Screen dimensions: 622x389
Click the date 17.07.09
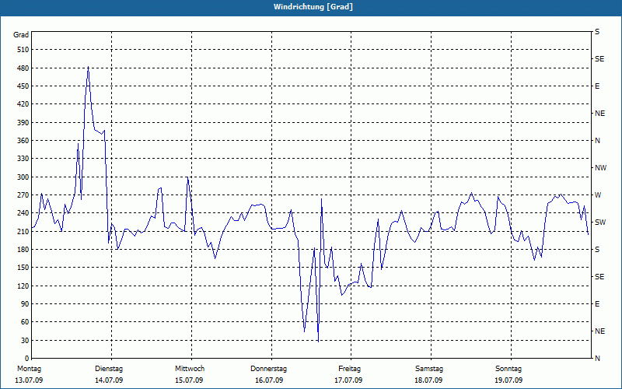348,380
